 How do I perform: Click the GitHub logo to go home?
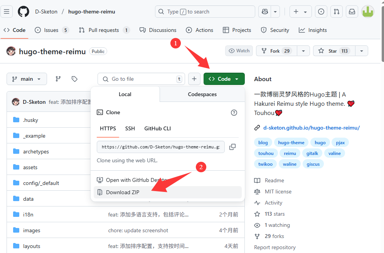[x=23, y=12]
